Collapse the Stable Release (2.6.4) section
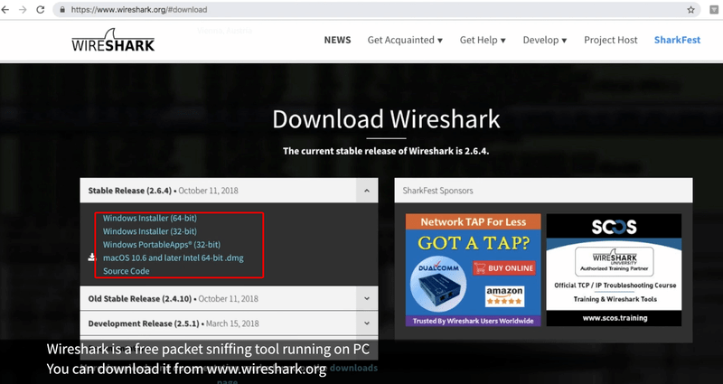The image size is (723, 384). pos(366,191)
